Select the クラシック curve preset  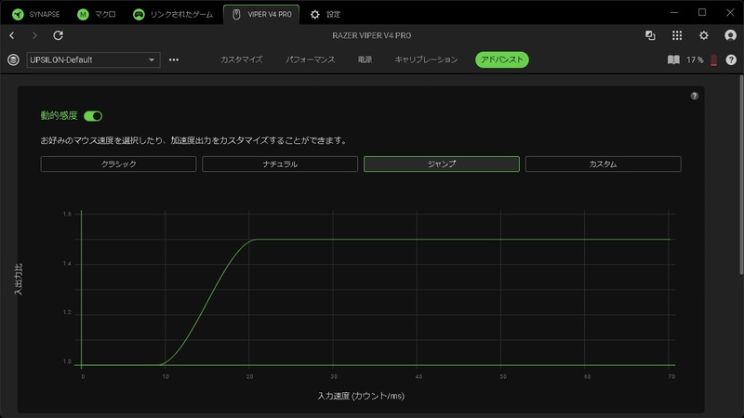tap(118, 164)
